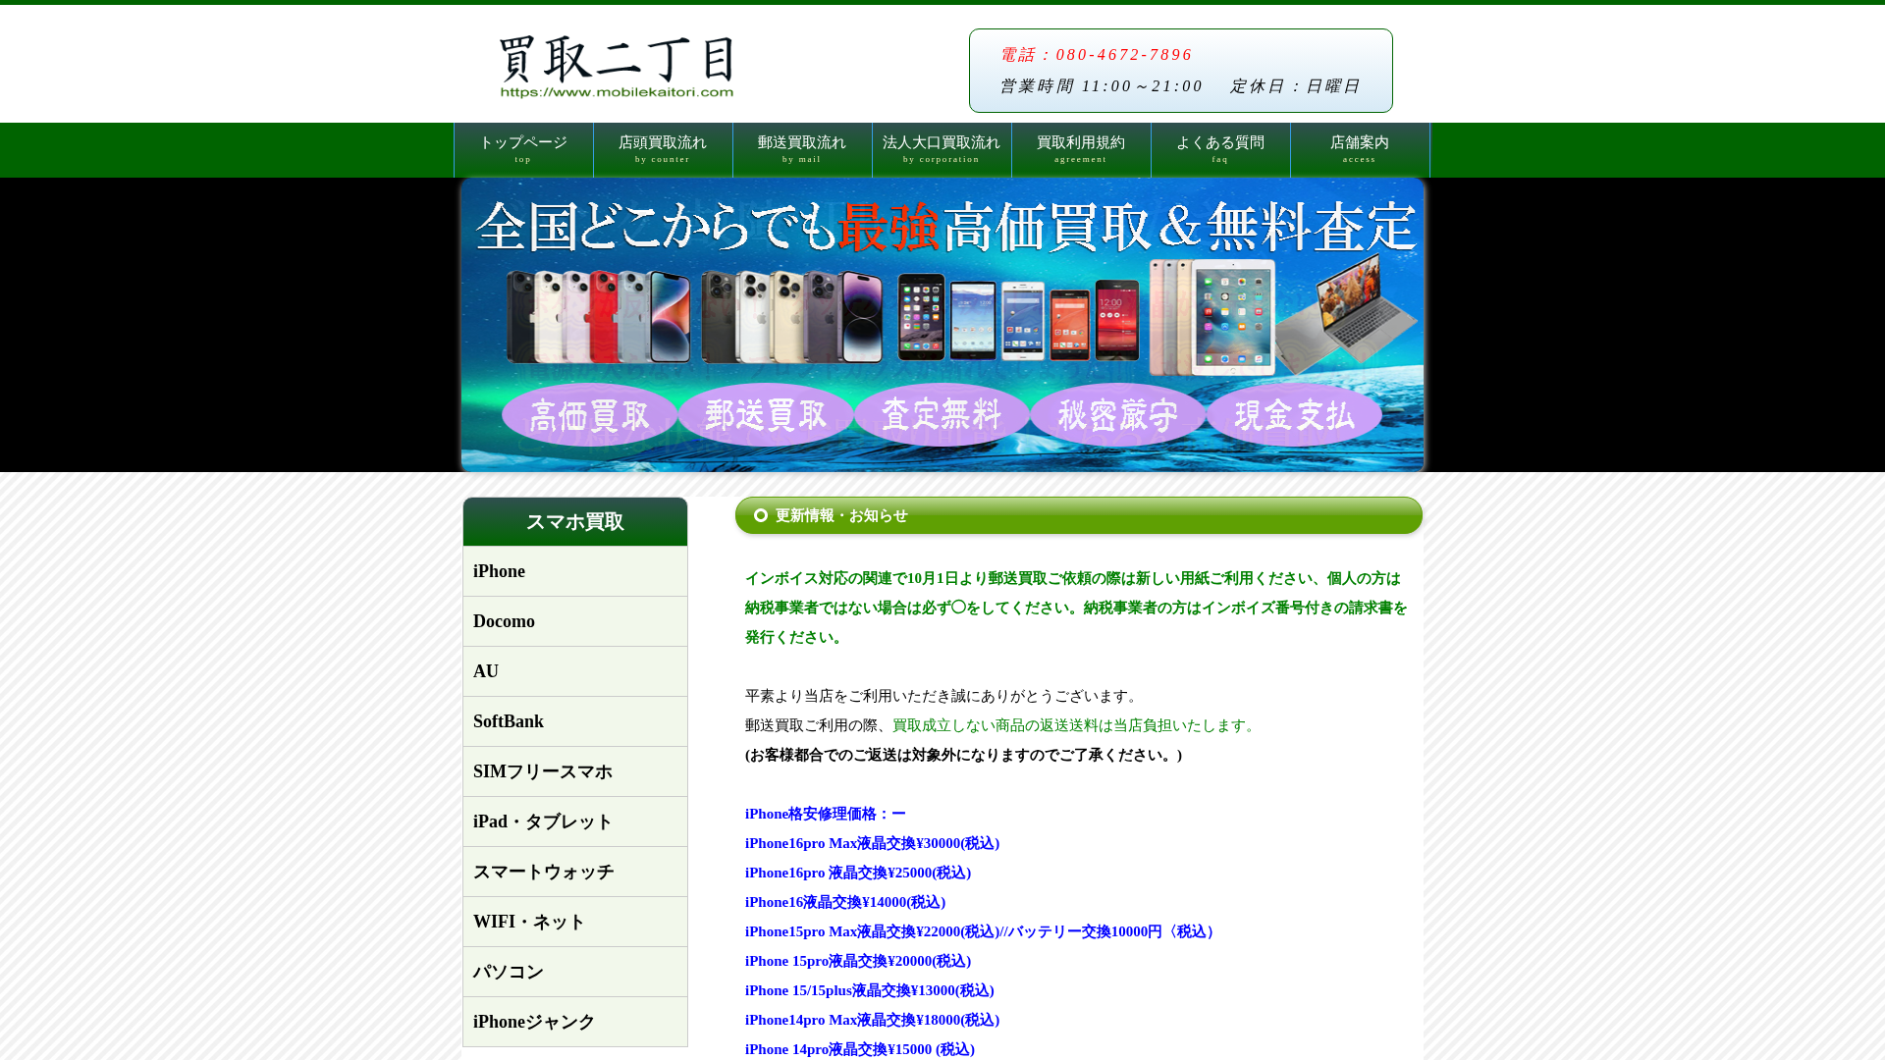Click the 現金支払 purple oval badge
Image resolution: width=1885 pixels, height=1060 pixels.
click(1294, 415)
